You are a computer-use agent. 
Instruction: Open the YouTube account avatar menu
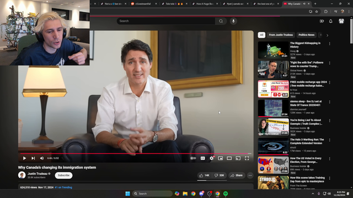pyautogui.click(x=341, y=21)
